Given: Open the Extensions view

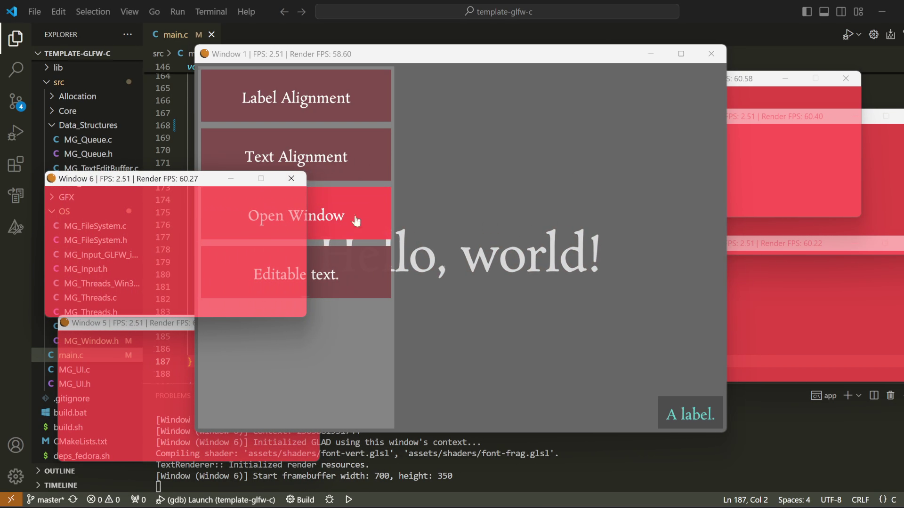Looking at the screenshot, I should 16,164.
